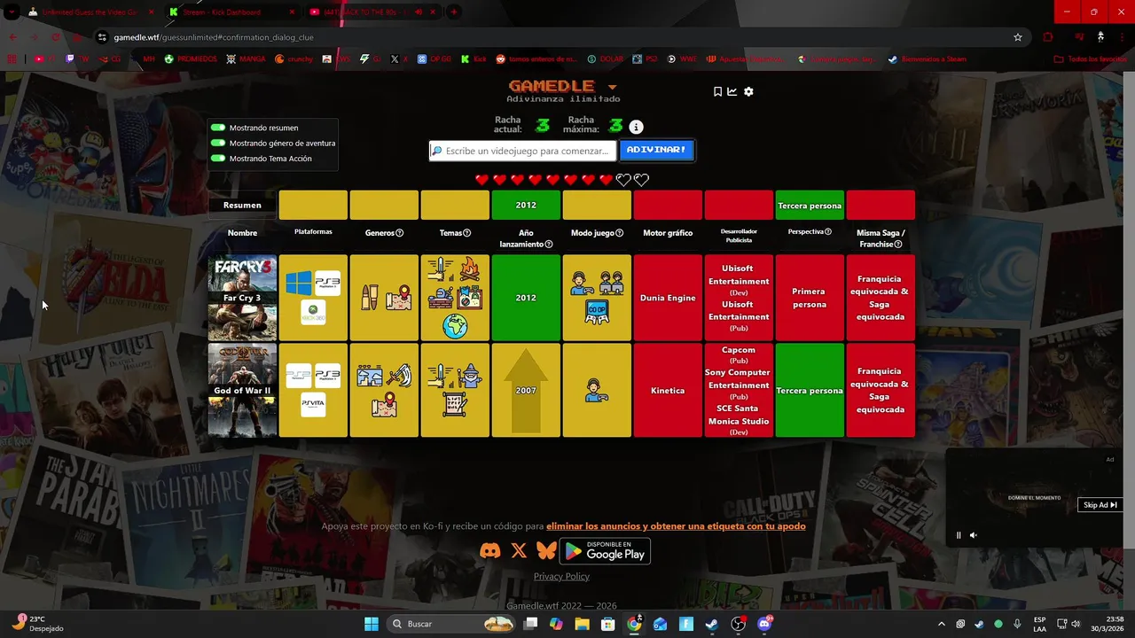1135x638 pixels.
Task: Click the bullets genre icon in Far Cry 3 row
Action: coord(370,299)
